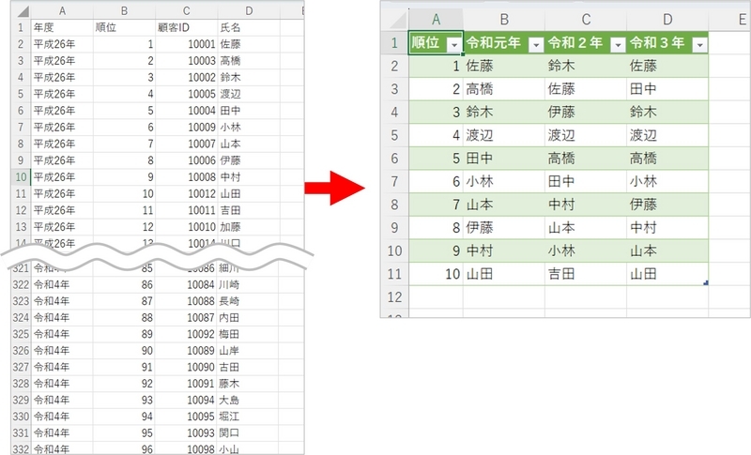Select column B header in right sheet

click(504, 19)
